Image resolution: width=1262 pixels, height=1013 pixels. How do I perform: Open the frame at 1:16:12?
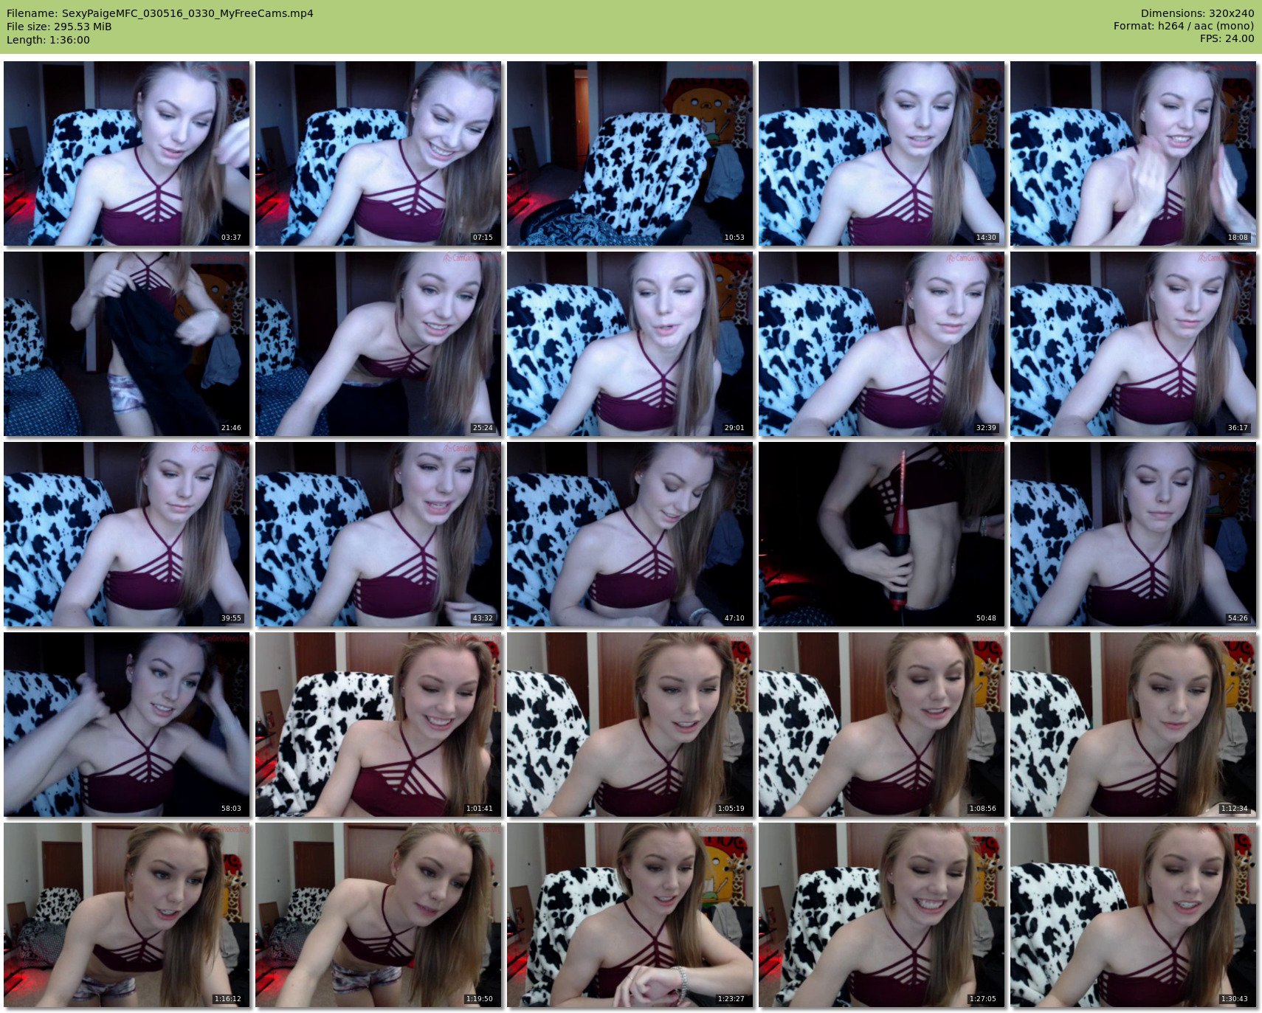127,915
